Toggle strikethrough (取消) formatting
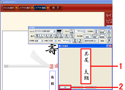The image size is (125, 90). pos(51,36)
